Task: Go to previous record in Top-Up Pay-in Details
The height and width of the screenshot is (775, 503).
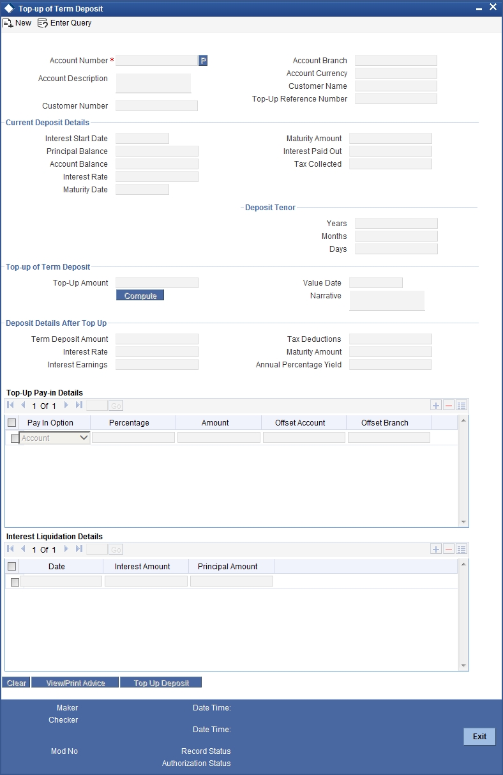Action: (23, 405)
